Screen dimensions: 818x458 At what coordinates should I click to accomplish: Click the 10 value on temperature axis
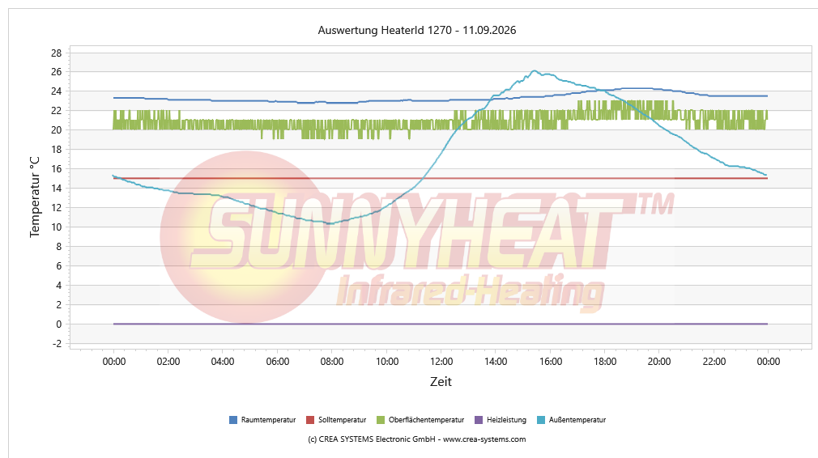point(57,227)
